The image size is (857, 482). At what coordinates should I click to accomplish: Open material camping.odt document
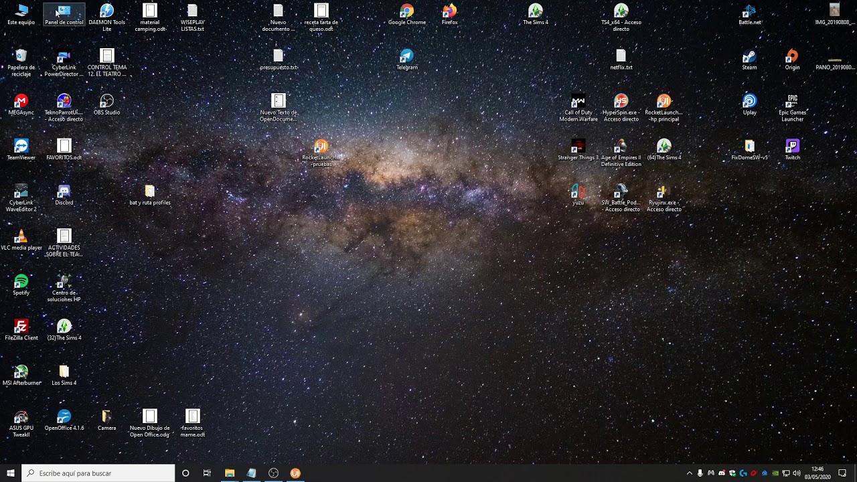coord(150,17)
